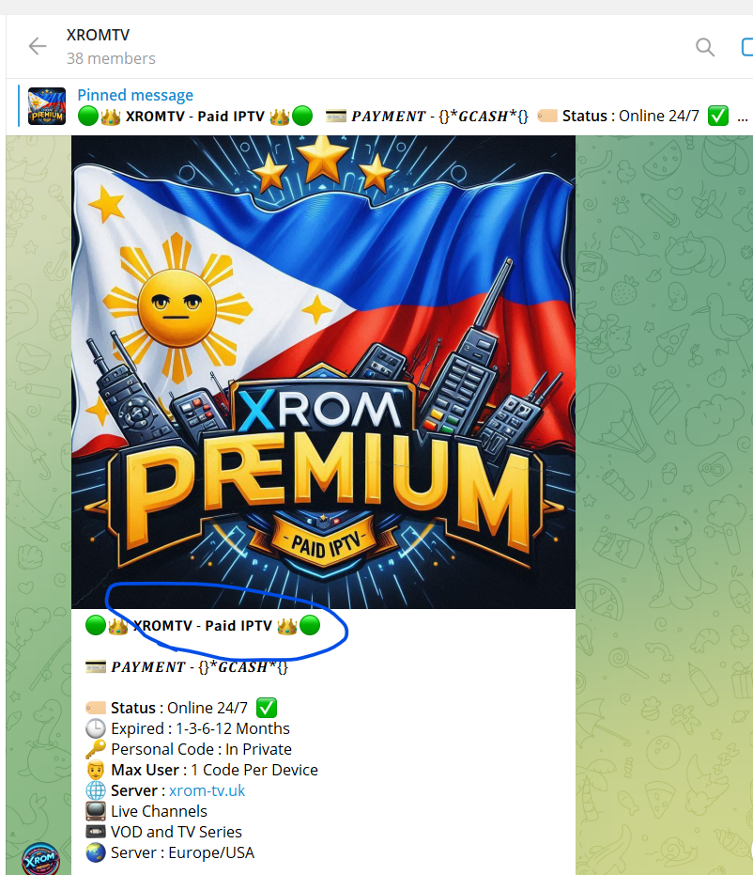Viewport: 753px width, 875px height.
Task: Click the Pinned message title label
Action: point(135,95)
